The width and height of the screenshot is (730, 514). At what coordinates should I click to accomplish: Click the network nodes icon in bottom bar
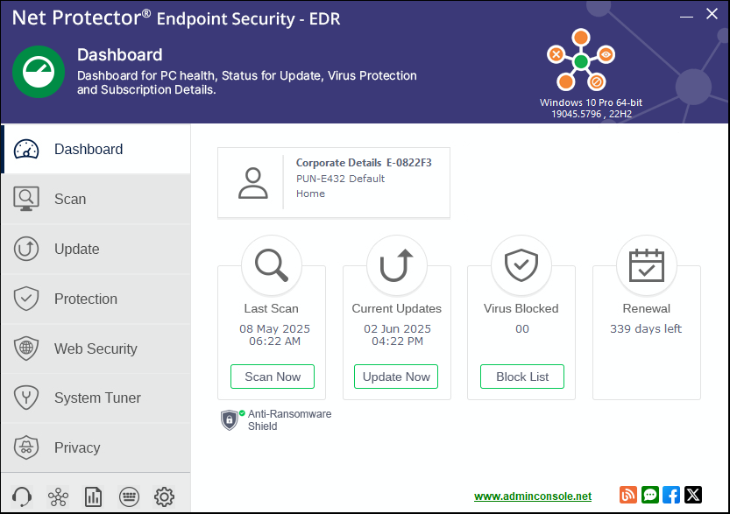59,497
